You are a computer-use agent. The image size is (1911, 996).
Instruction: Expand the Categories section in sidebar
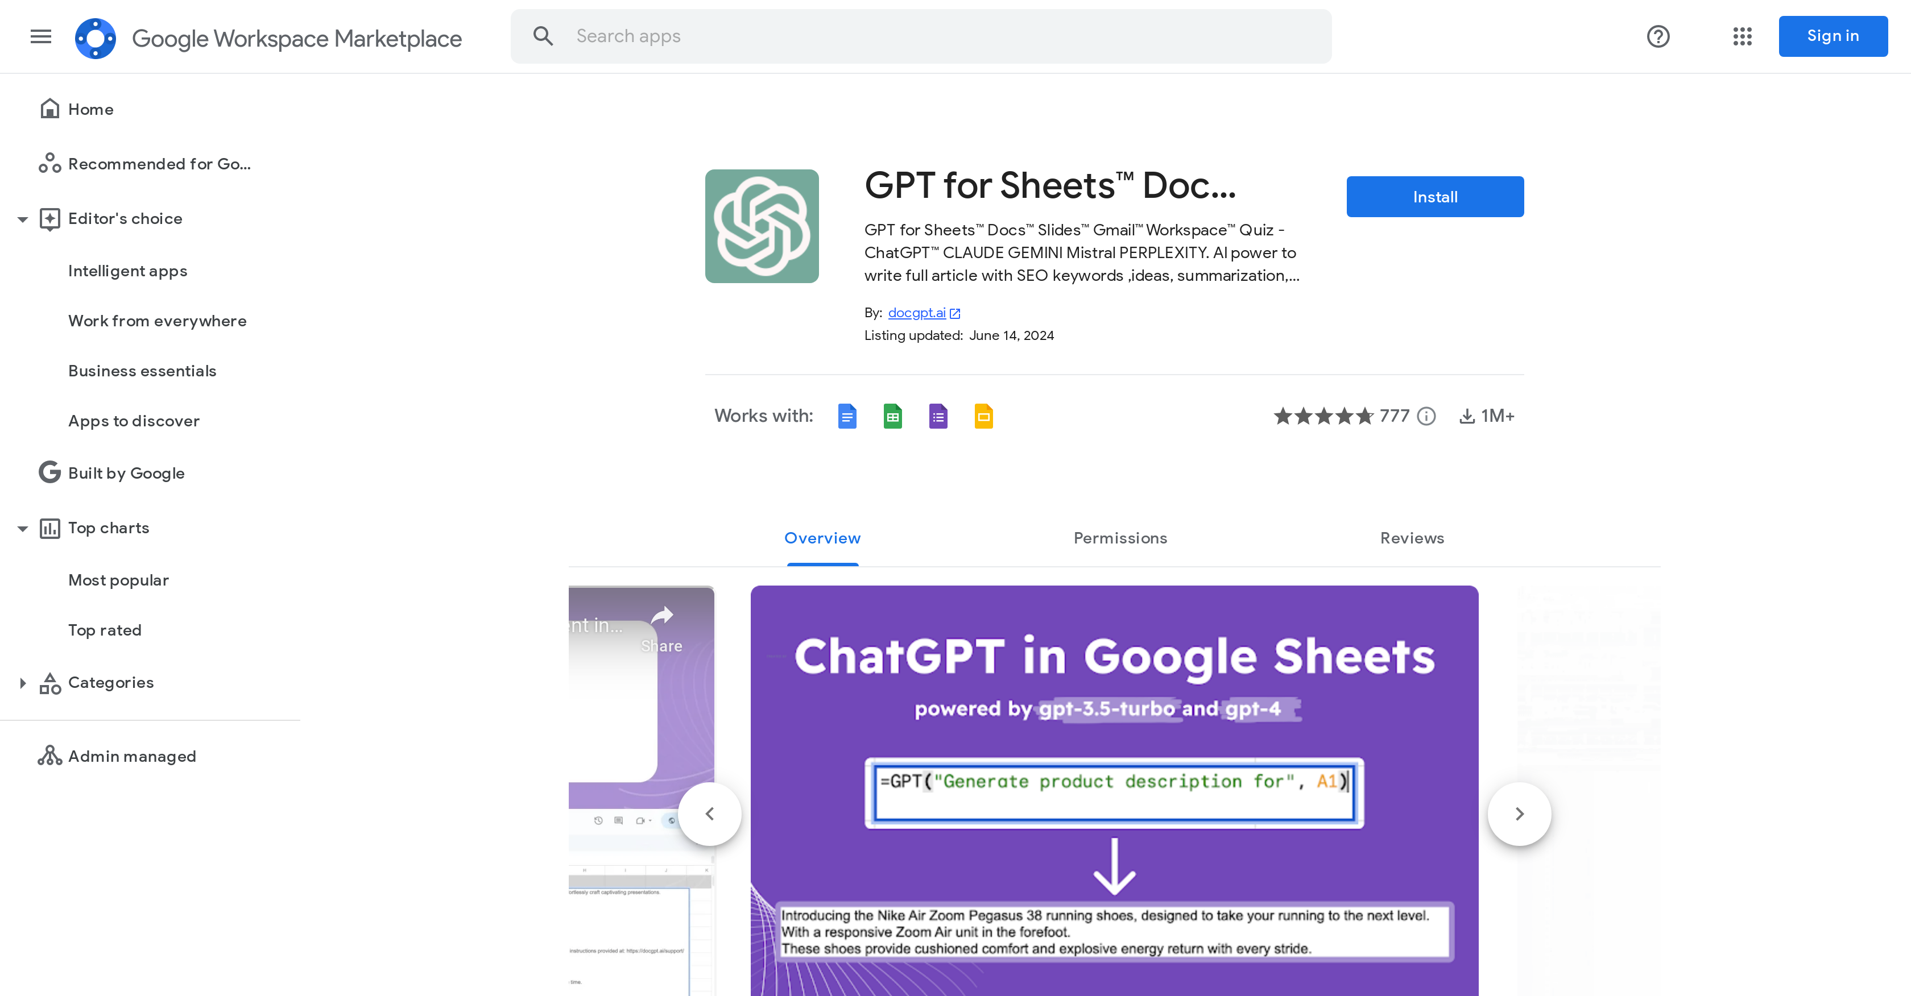[x=23, y=683]
